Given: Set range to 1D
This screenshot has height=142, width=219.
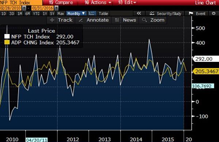Looking at the screenshot, I should tap(4, 14).
